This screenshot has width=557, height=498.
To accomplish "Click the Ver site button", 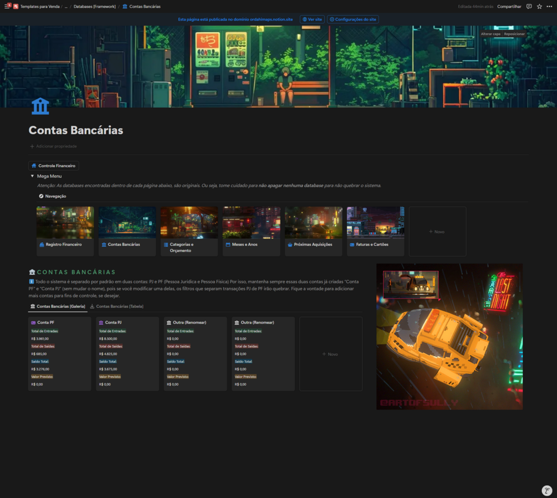I will (x=312, y=19).
